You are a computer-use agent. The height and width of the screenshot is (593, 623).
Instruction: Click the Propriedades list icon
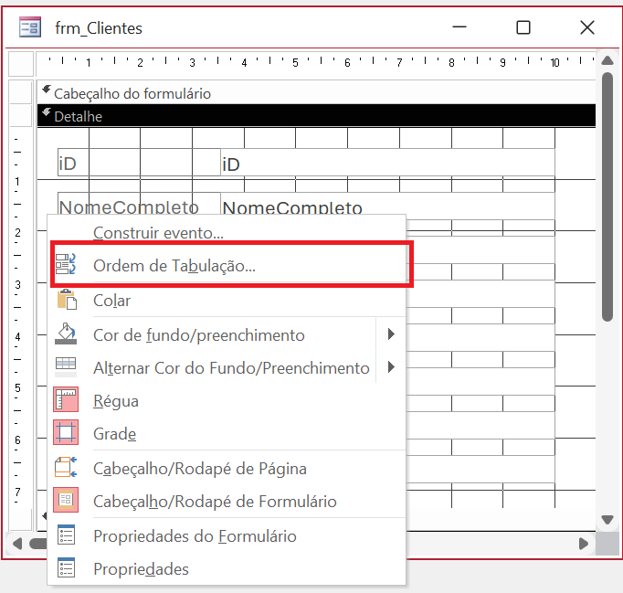pyautogui.click(x=67, y=568)
